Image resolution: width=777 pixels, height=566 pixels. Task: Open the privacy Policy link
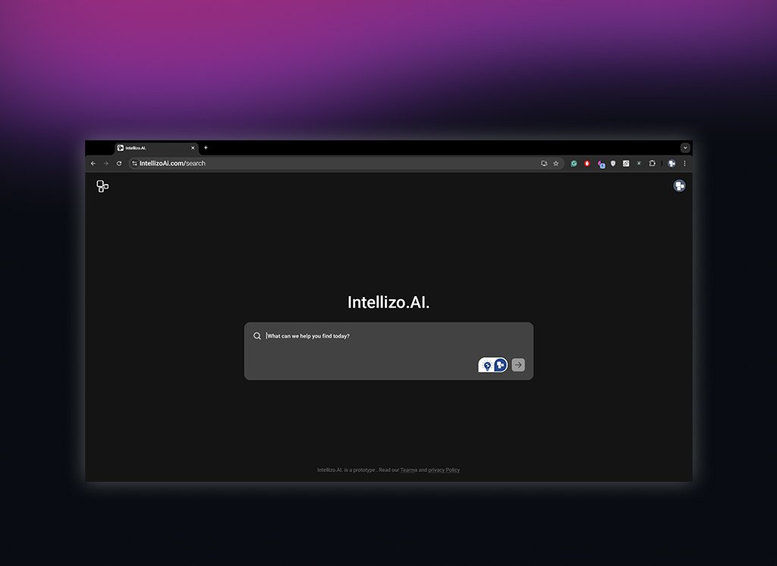click(444, 471)
